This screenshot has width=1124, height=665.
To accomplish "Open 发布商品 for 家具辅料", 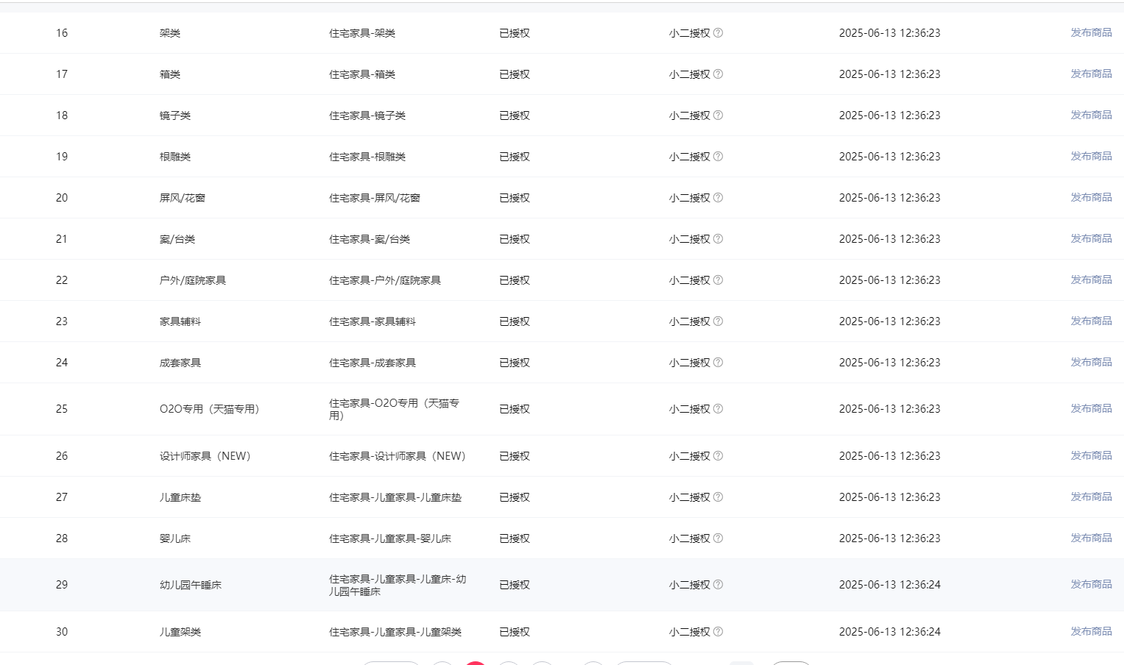I will click(x=1091, y=321).
